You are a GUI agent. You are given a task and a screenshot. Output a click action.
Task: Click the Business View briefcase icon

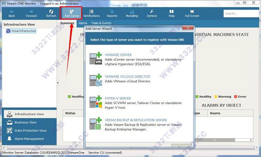point(10,122)
